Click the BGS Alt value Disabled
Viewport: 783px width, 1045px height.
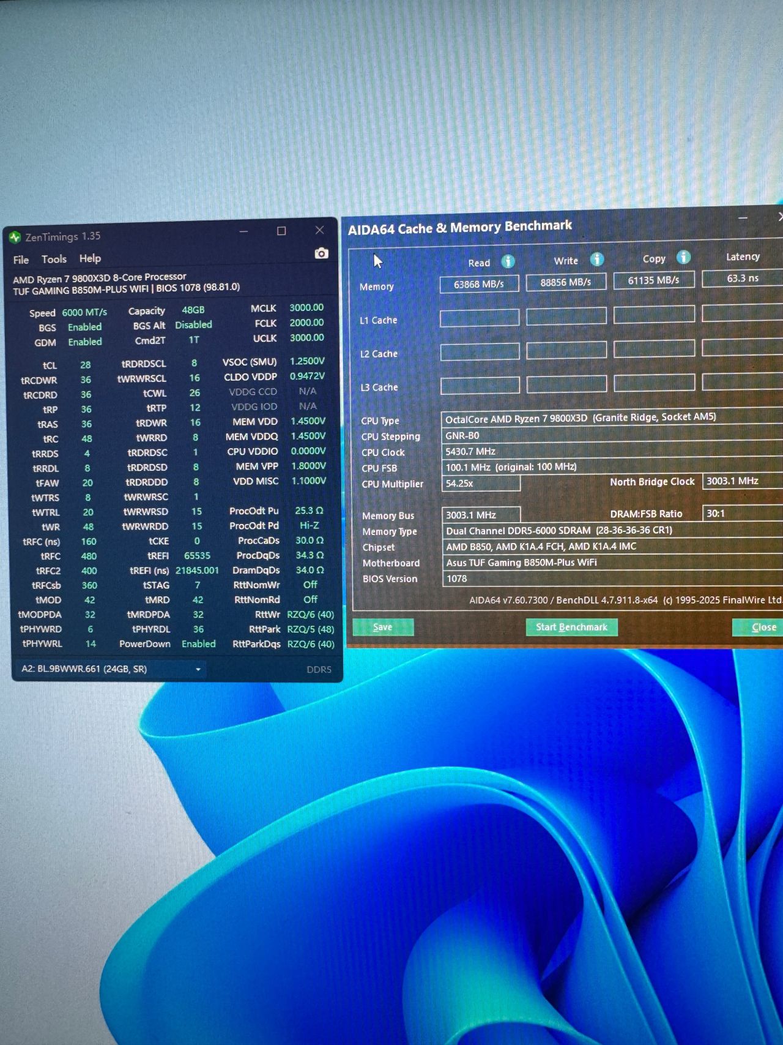click(x=193, y=324)
